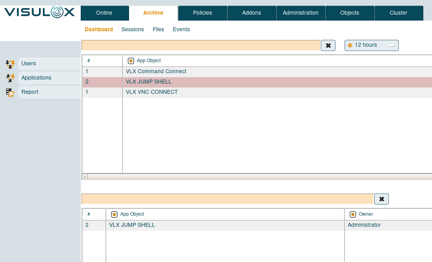Click the Report sidebar icon

(x=10, y=92)
